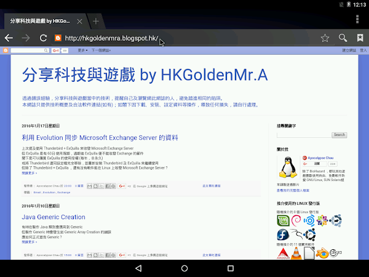Open Apocalypse Chau profile link

pyautogui.click(x=320, y=158)
